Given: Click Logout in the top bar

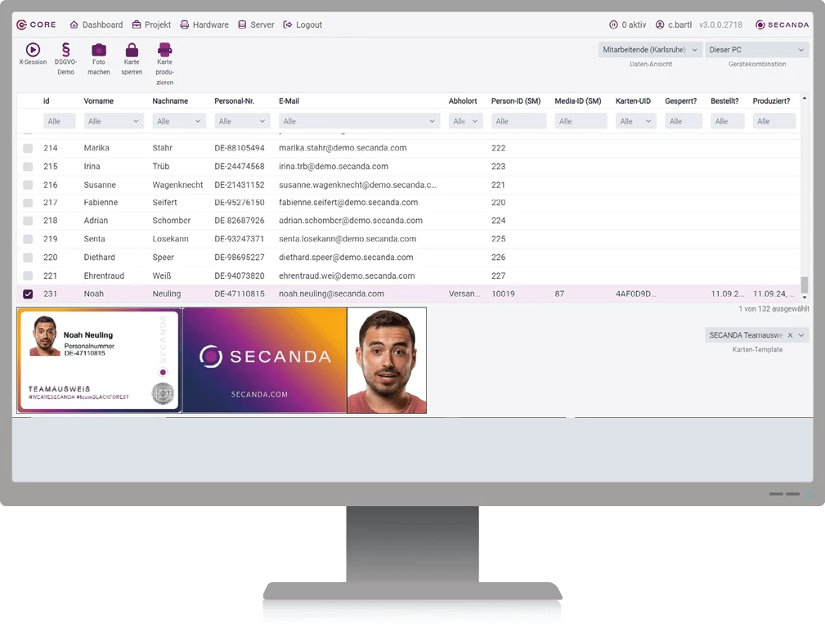Looking at the screenshot, I should click(x=303, y=25).
